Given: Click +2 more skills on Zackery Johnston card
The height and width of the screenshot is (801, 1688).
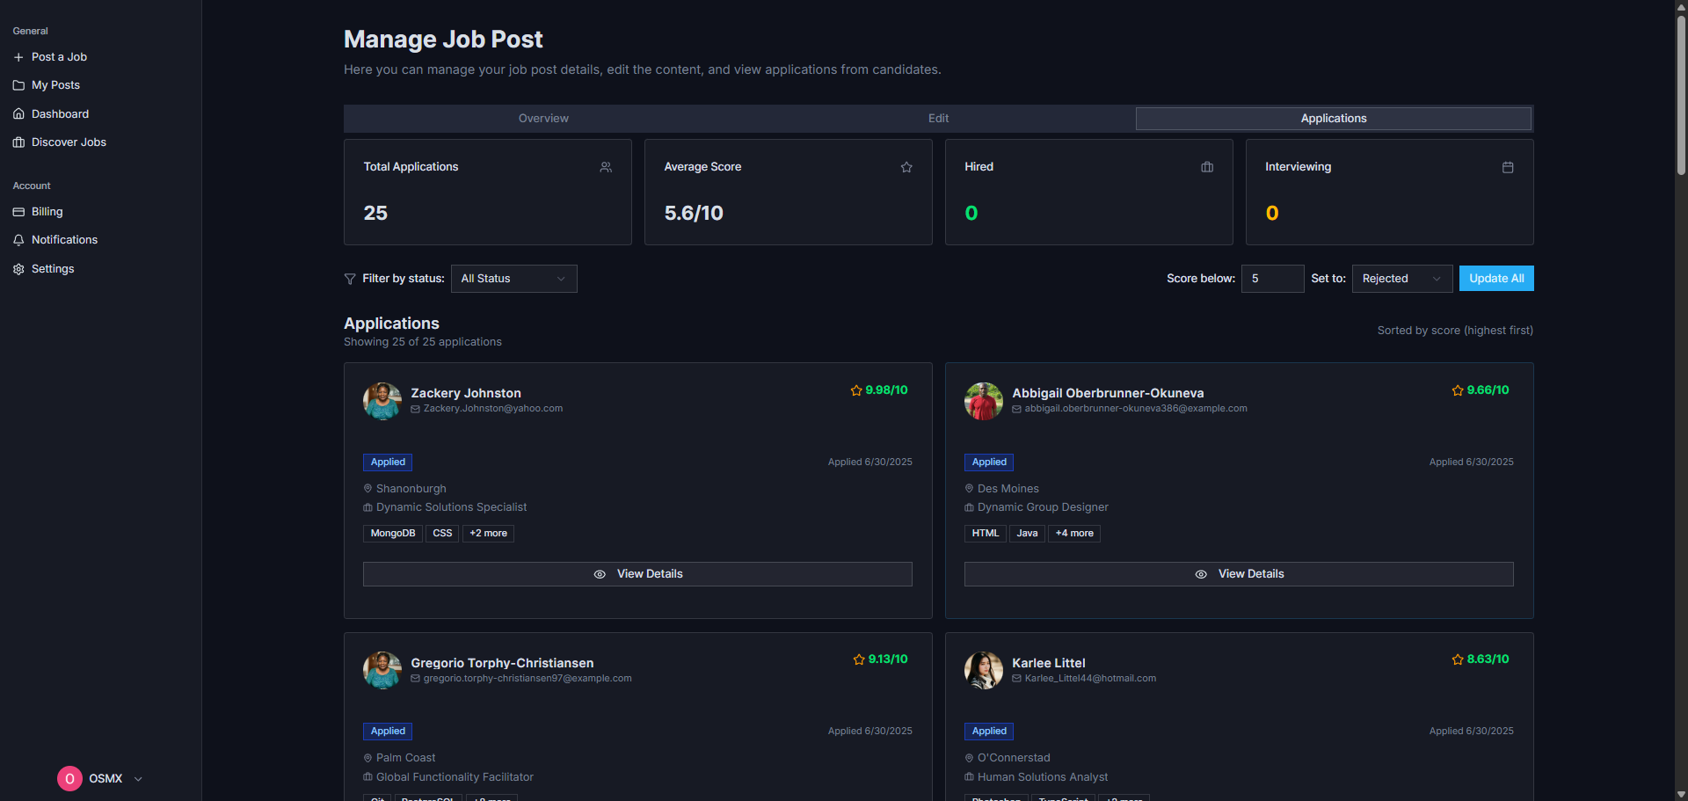Looking at the screenshot, I should click(488, 534).
